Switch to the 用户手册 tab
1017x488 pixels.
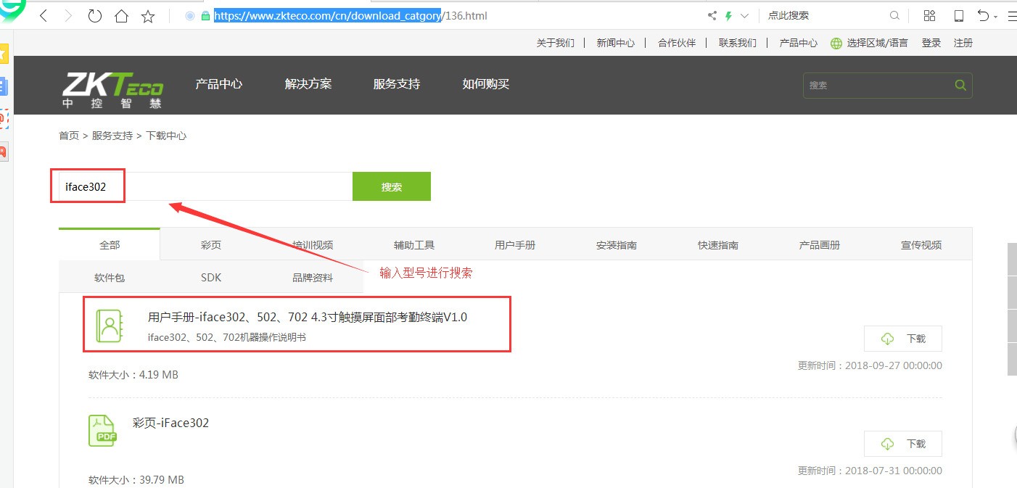pyautogui.click(x=515, y=245)
